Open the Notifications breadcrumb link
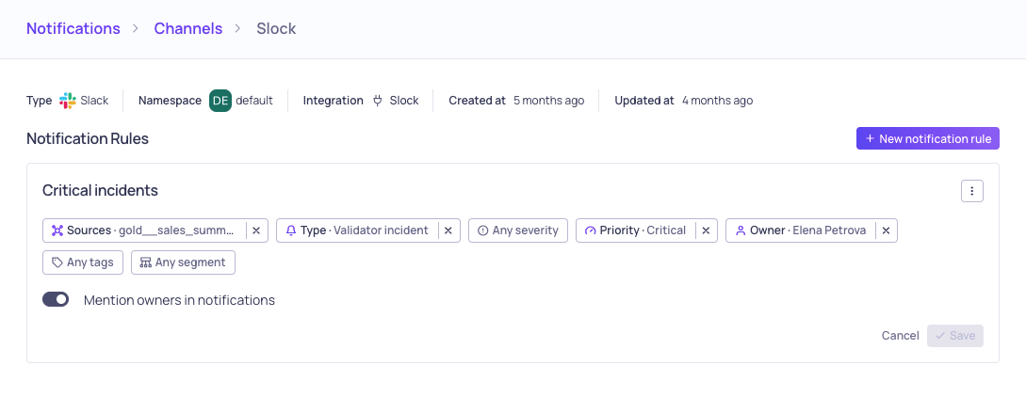This screenshot has width=1026, height=397. point(73,29)
